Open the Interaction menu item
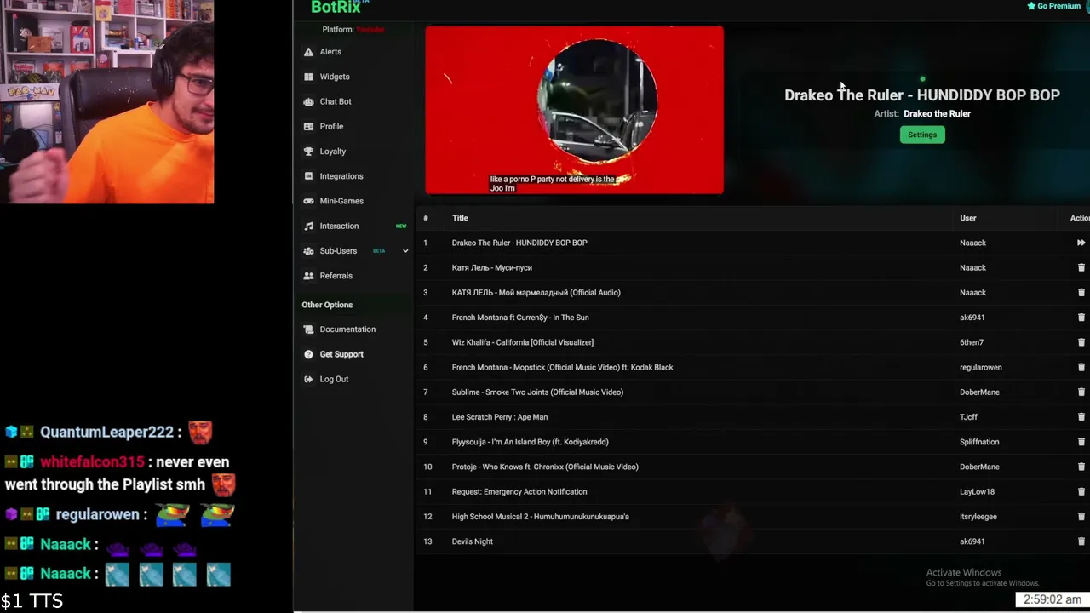1090x613 pixels. tap(339, 226)
